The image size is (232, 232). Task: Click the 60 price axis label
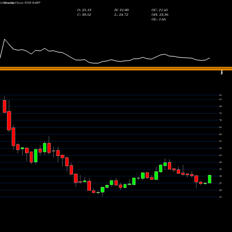(x=220, y=134)
